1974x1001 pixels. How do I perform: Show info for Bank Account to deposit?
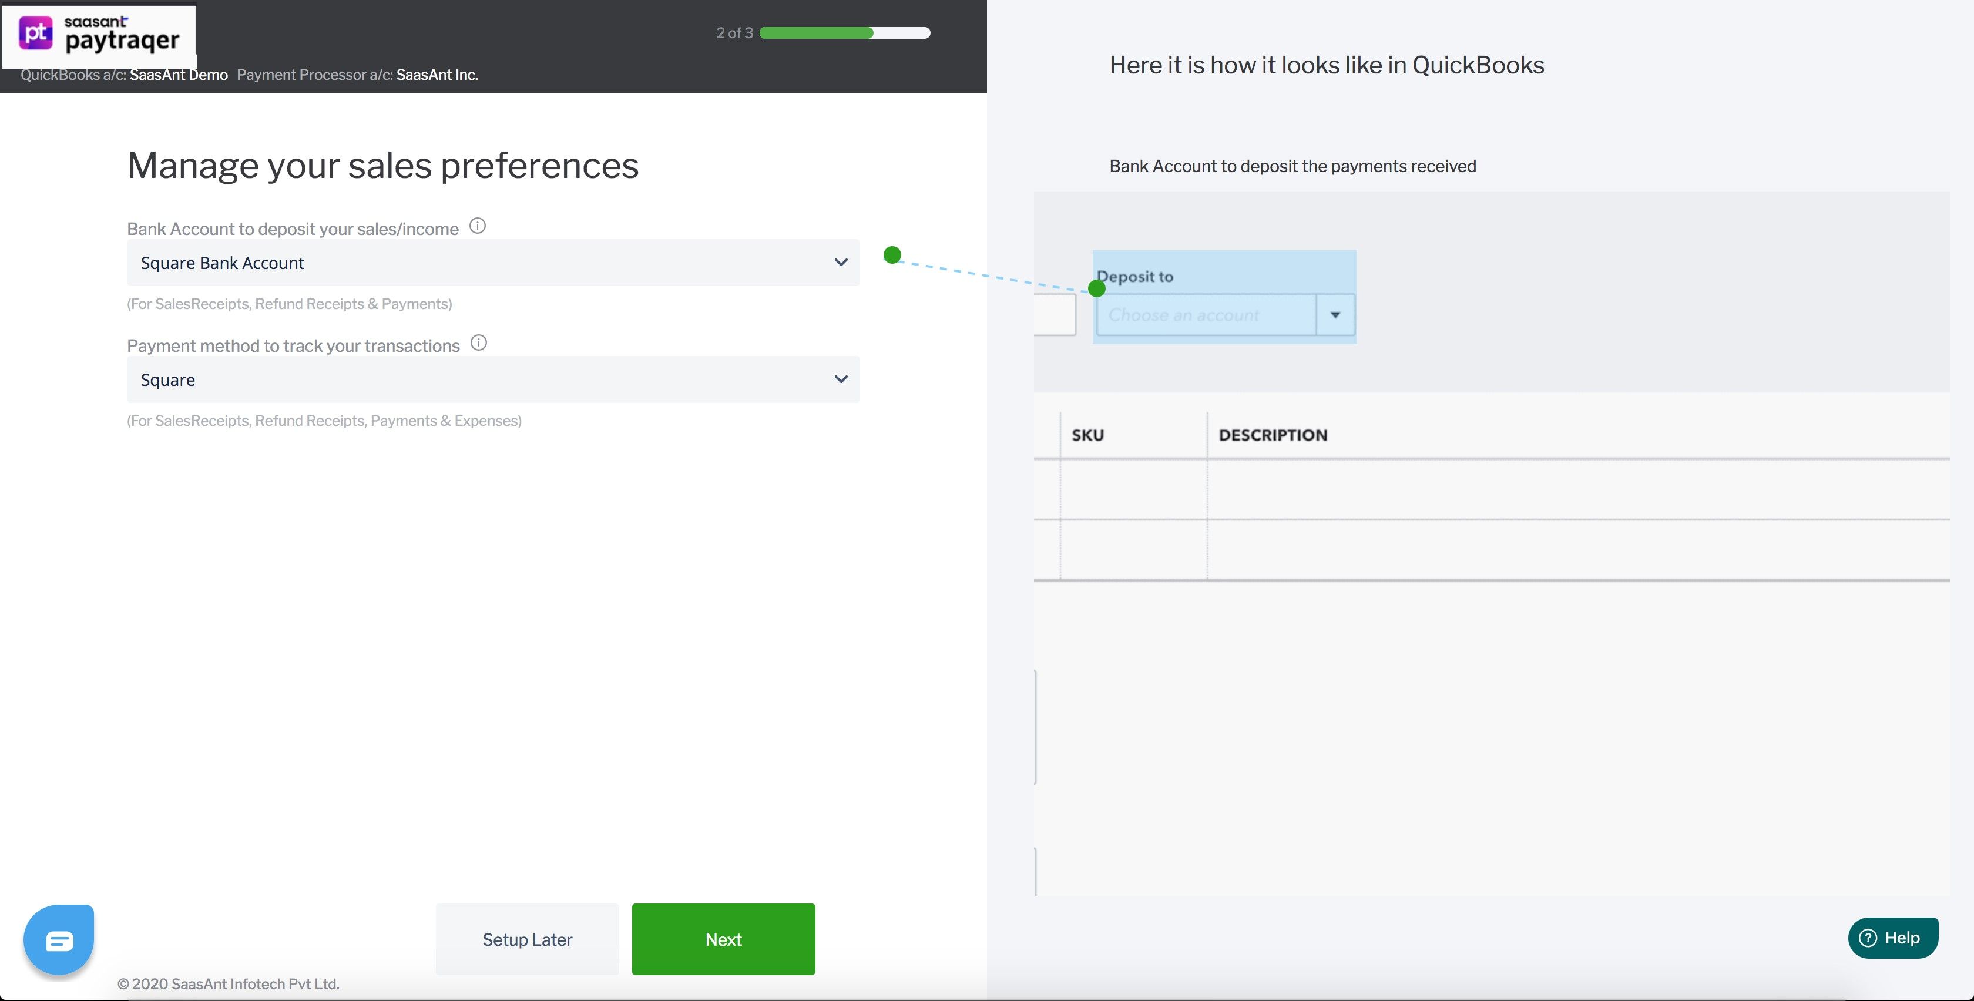pyautogui.click(x=478, y=226)
